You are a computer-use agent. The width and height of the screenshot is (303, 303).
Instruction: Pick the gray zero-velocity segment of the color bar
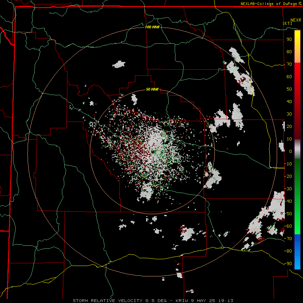(x=297, y=149)
